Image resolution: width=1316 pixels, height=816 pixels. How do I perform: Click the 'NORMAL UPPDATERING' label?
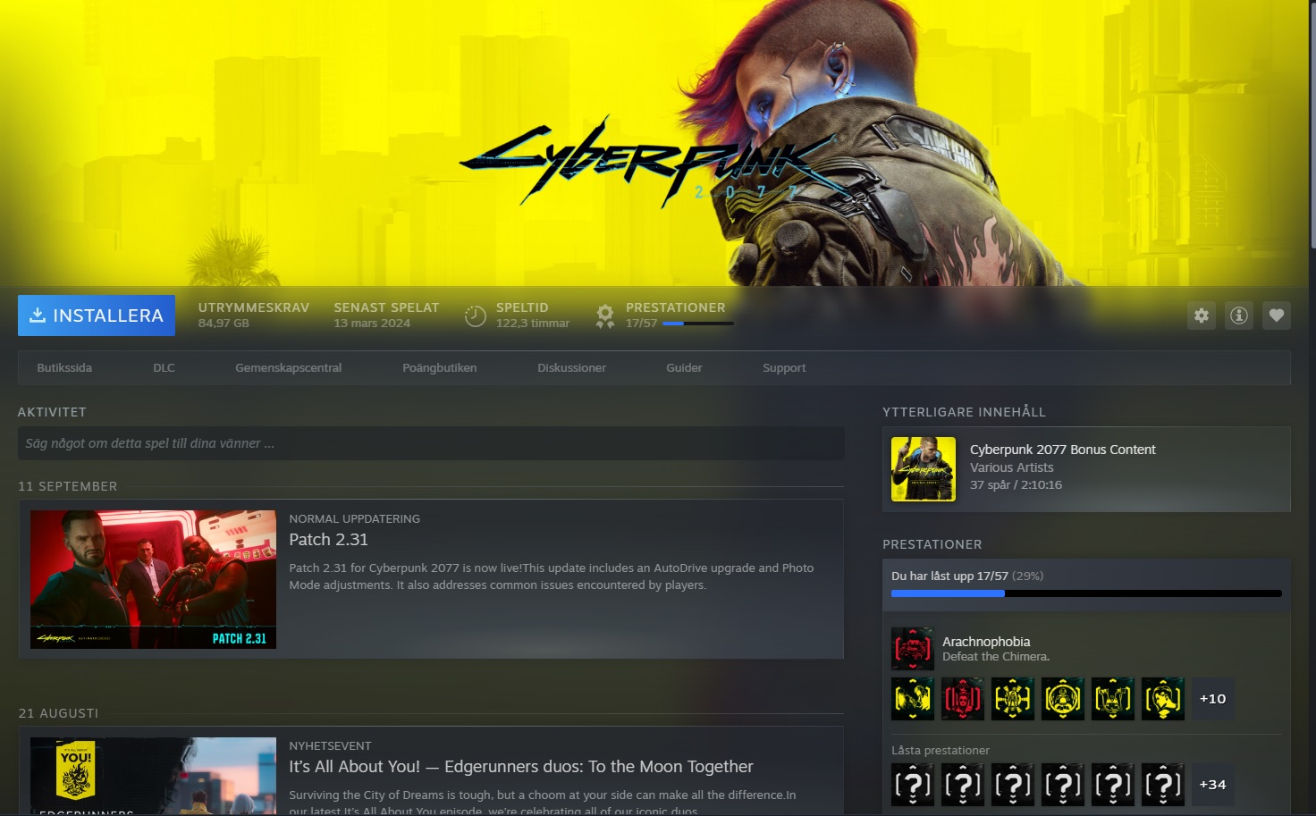click(354, 519)
